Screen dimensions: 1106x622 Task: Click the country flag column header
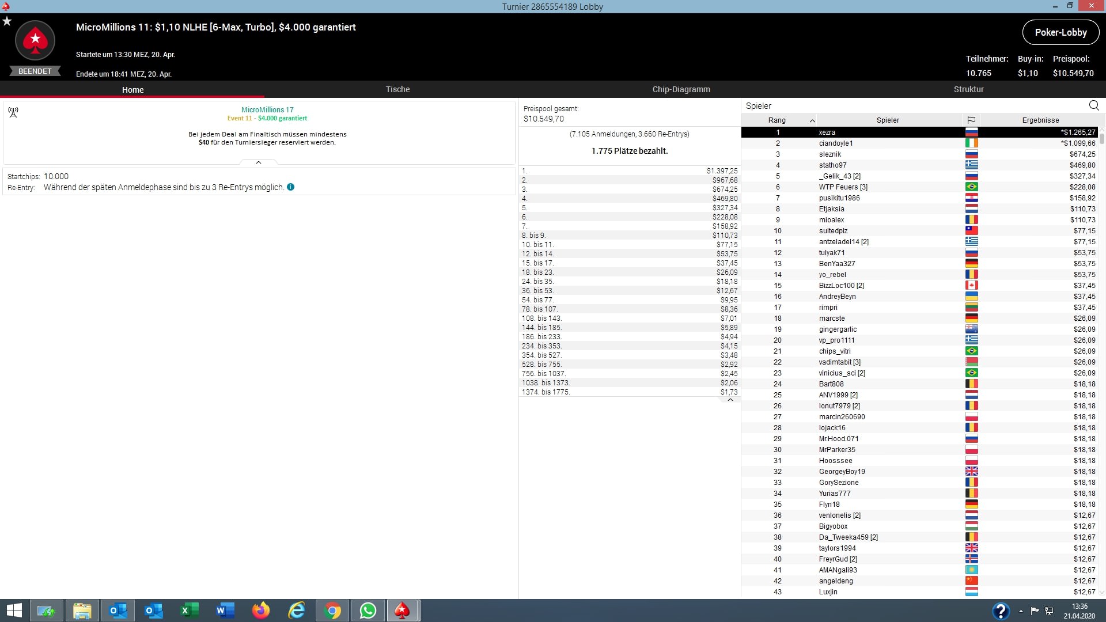click(x=971, y=120)
